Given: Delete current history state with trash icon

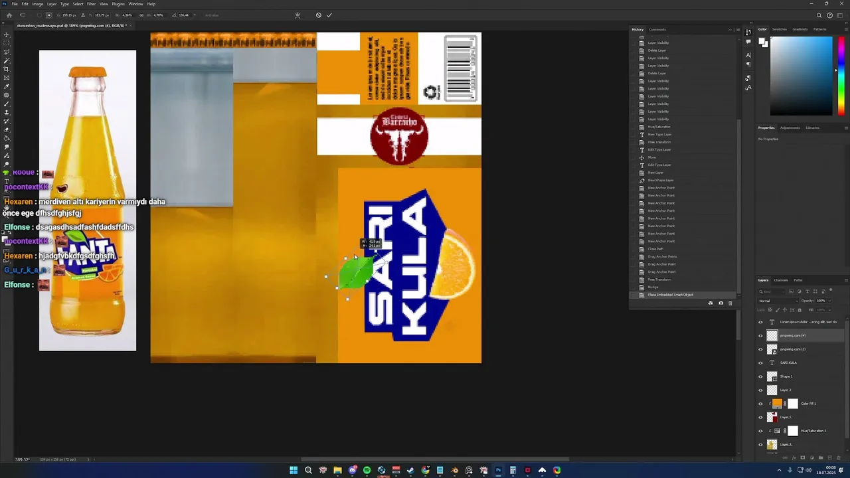Looking at the screenshot, I should pos(730,303).
